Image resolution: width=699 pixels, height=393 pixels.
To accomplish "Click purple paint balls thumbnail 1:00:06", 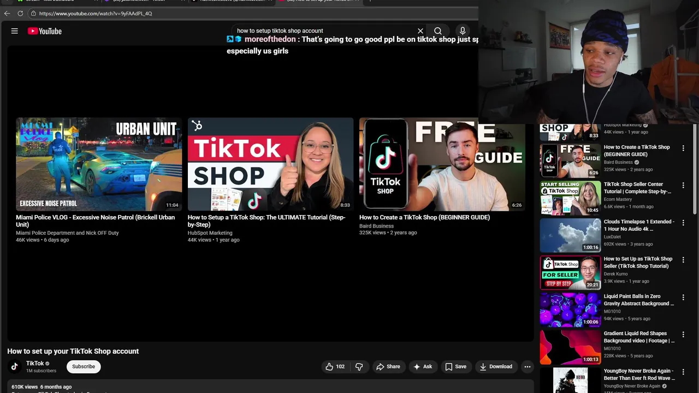I will pos(570,309).
